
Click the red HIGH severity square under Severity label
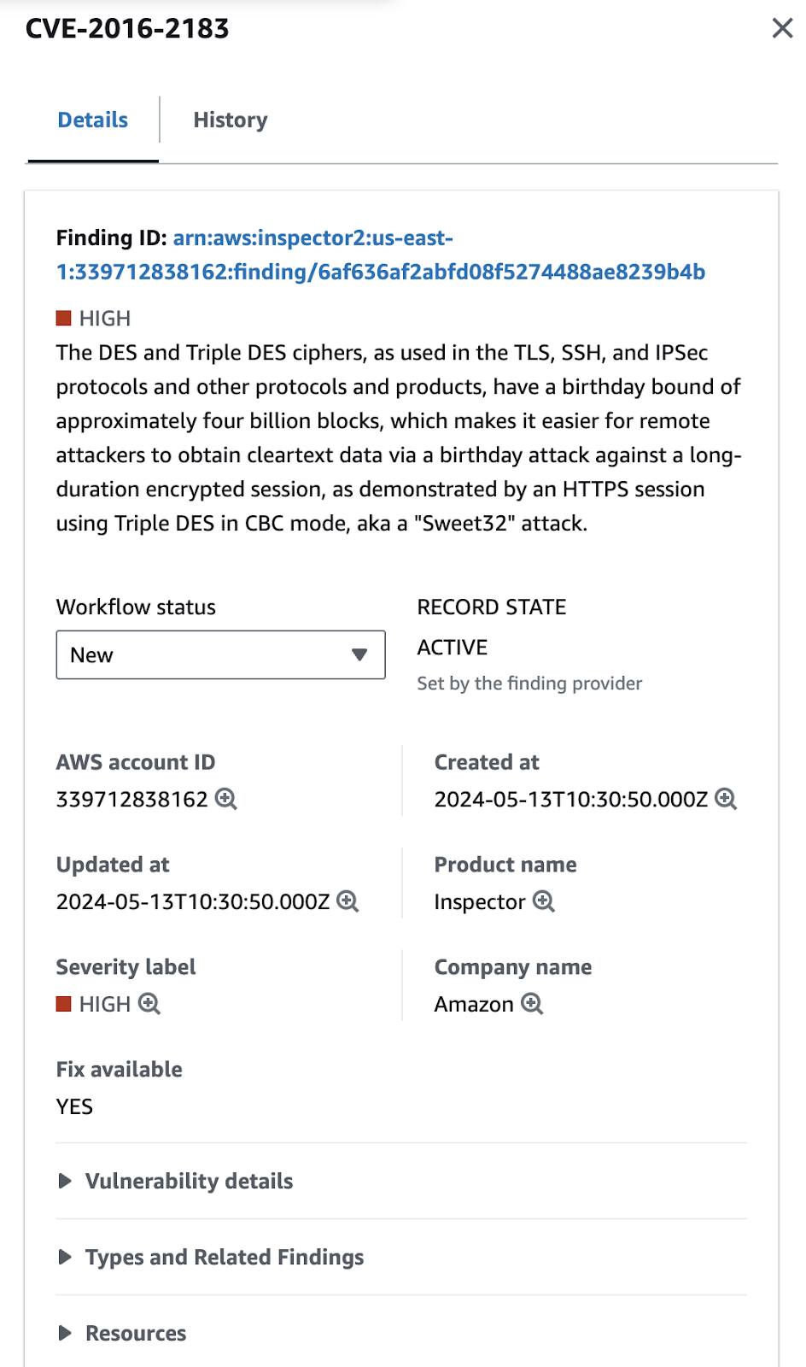tap(63, 1004)
